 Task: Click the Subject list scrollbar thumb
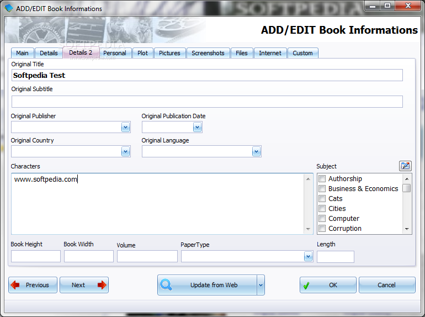(407, 188)
